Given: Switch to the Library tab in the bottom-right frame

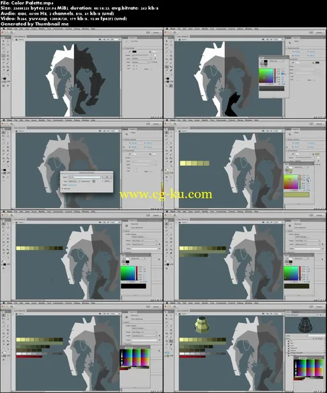Looking at the screenshot, I should [288, 312].
